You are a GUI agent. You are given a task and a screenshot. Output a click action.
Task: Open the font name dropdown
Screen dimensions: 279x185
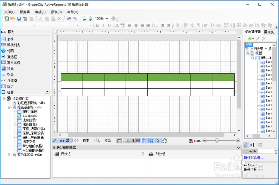pos(77,25)
